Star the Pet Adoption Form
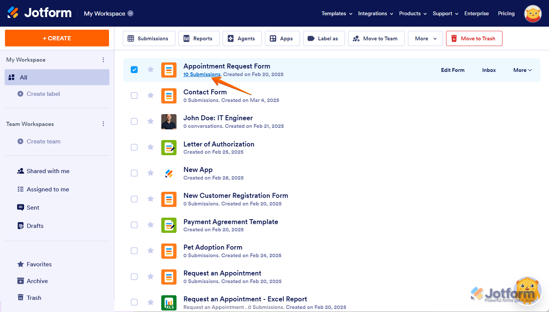Viewport: 549px width, 312px height. pyautogui.click(x=151, y=250)
